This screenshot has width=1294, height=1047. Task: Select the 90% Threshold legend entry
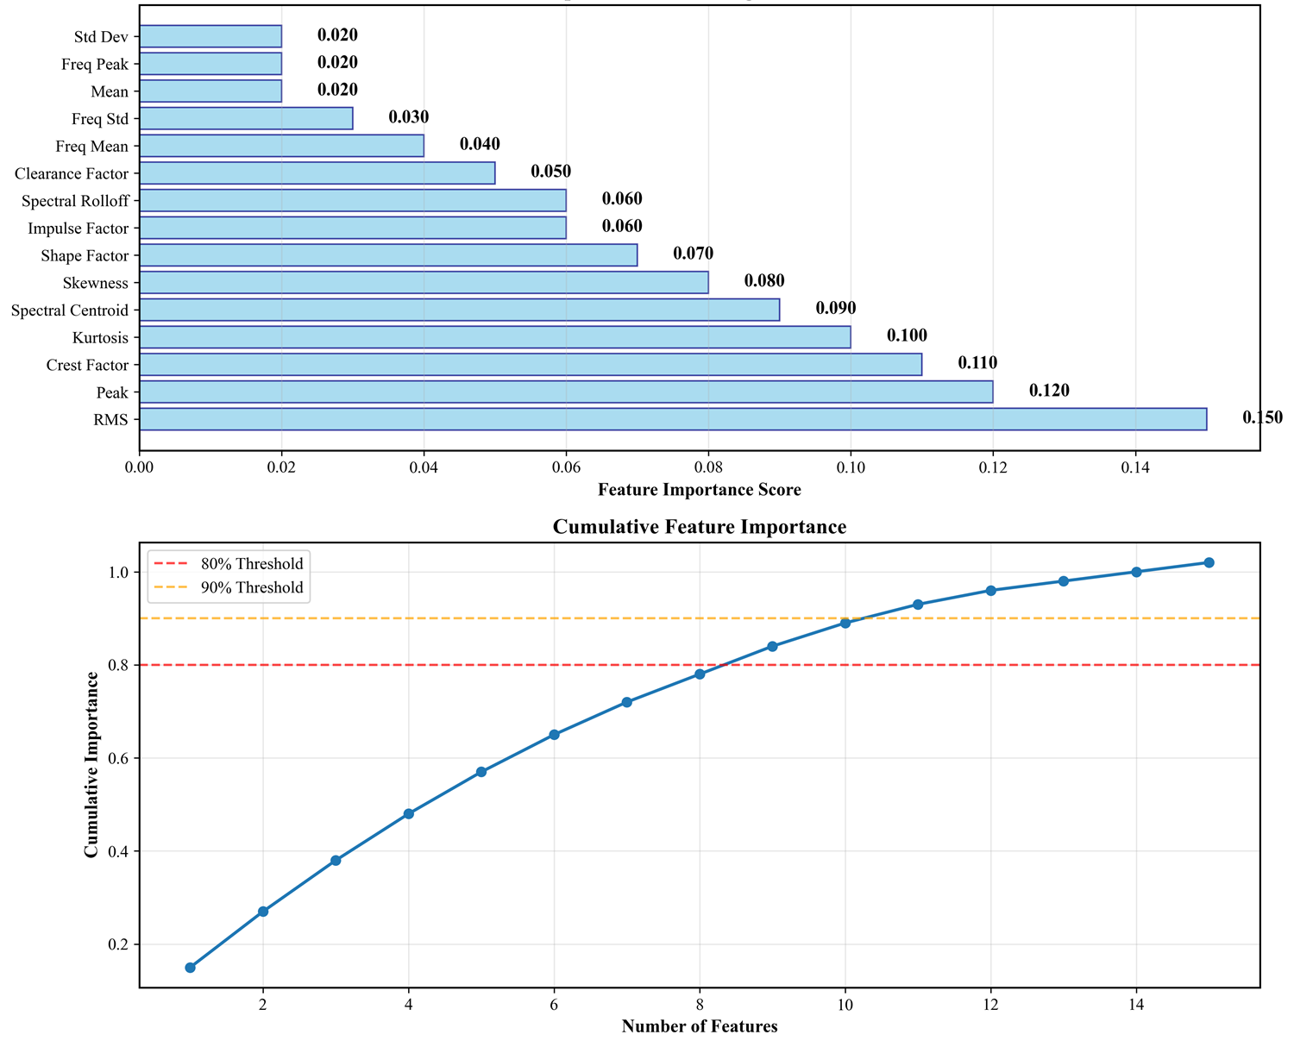229,588
